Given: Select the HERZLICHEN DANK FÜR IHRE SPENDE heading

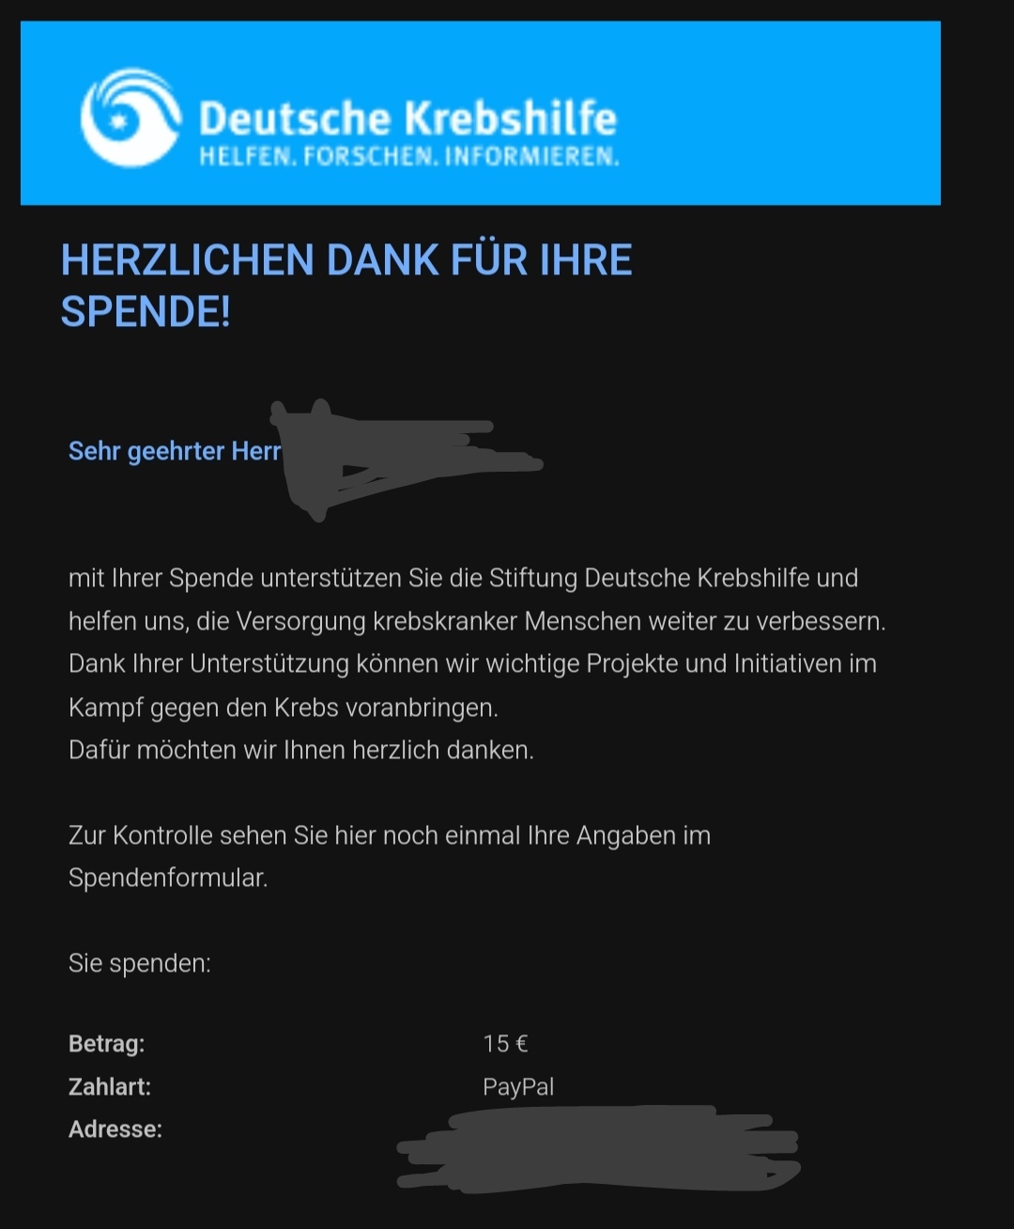Looking at the screenshot, I should [x=346, y=286].
